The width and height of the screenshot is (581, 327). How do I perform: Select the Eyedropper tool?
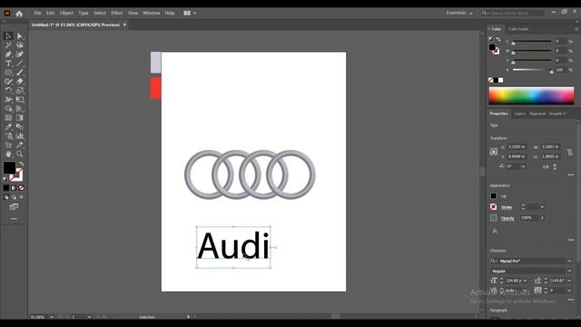click(8, 127)
